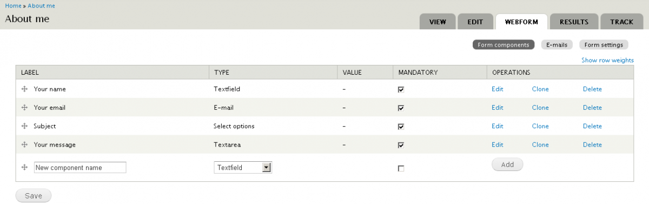Enable mandatory checkbox for new component
Viewport: 649px width, 204px height.
click(401, 168)
